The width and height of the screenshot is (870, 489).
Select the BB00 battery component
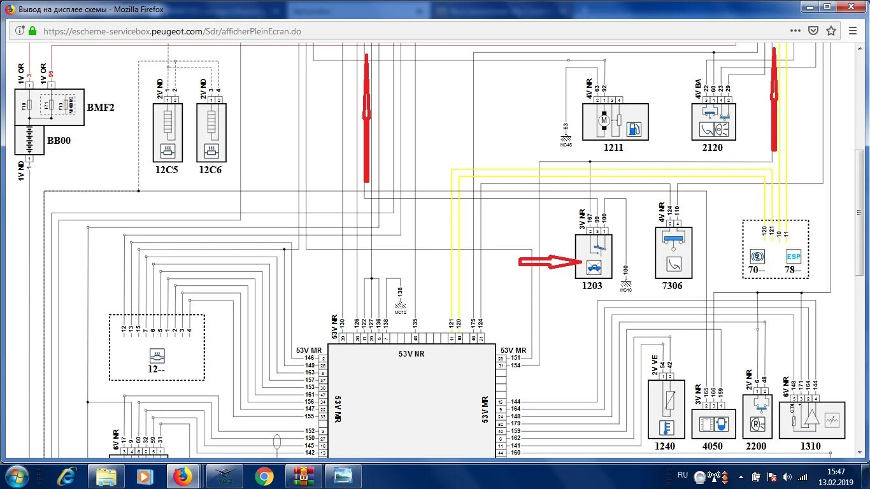29,139
